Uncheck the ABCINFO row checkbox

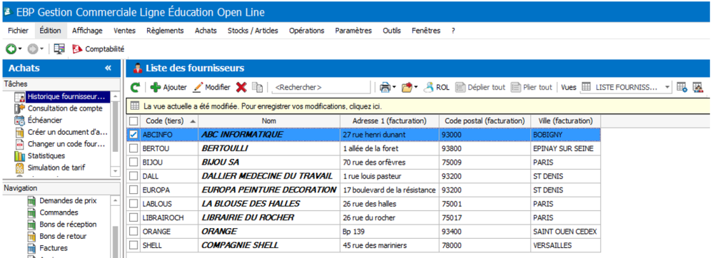tap(133, 135)
